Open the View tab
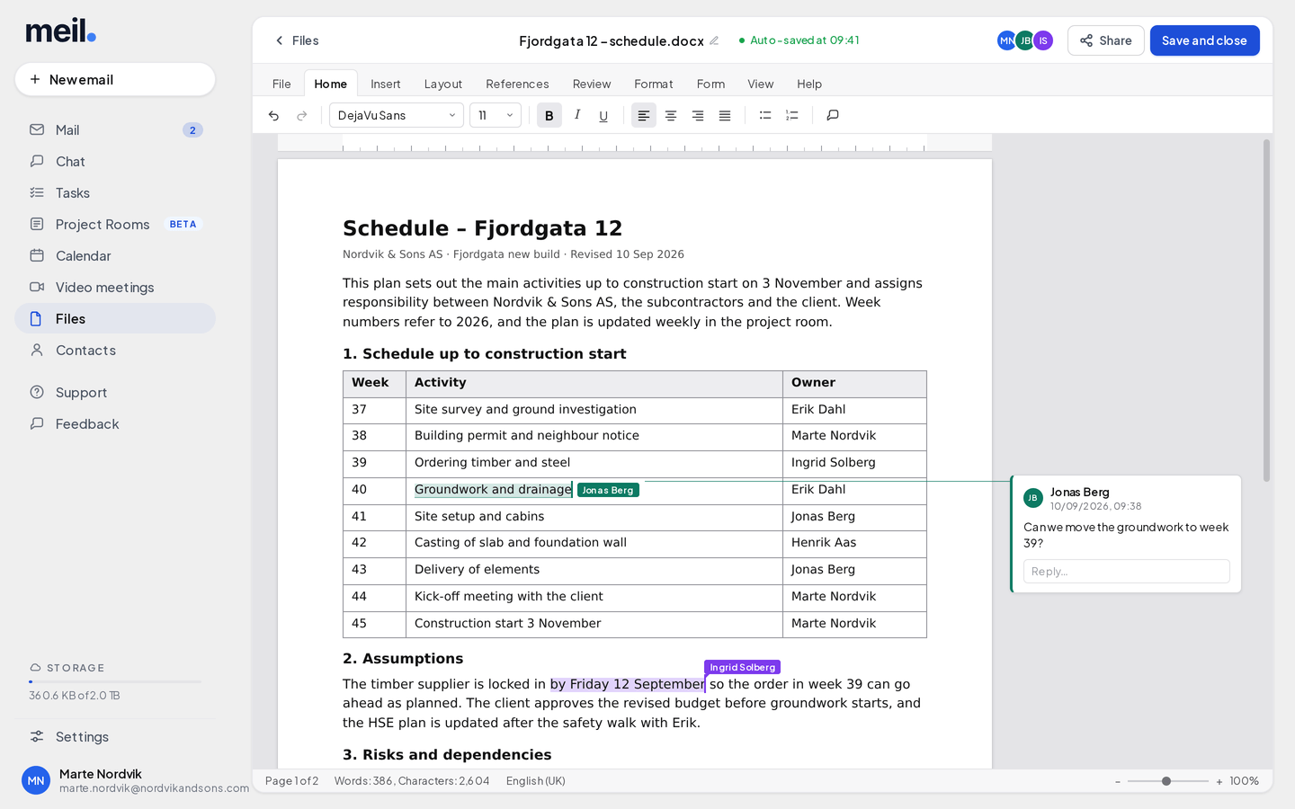Image resolution: width=1295 pixels, height=809 pixels. [761, 84]
